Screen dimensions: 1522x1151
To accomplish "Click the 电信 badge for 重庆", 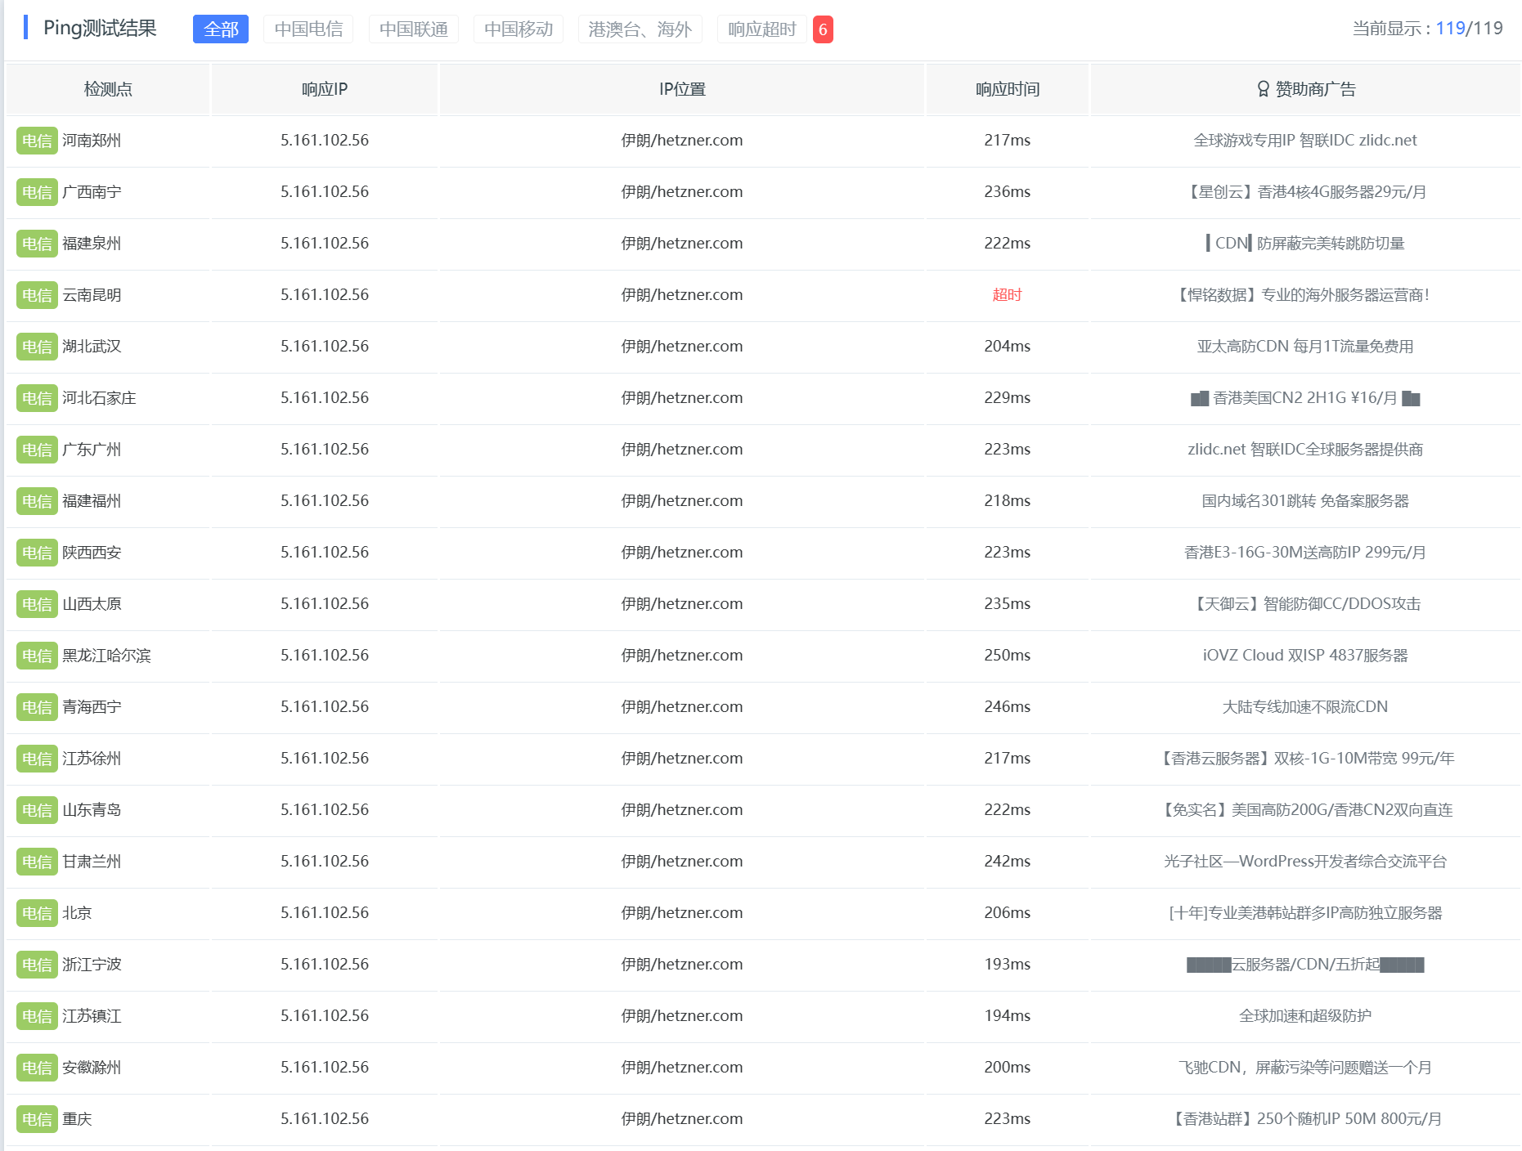I will pyautogui.click(x=37, y=1119).
